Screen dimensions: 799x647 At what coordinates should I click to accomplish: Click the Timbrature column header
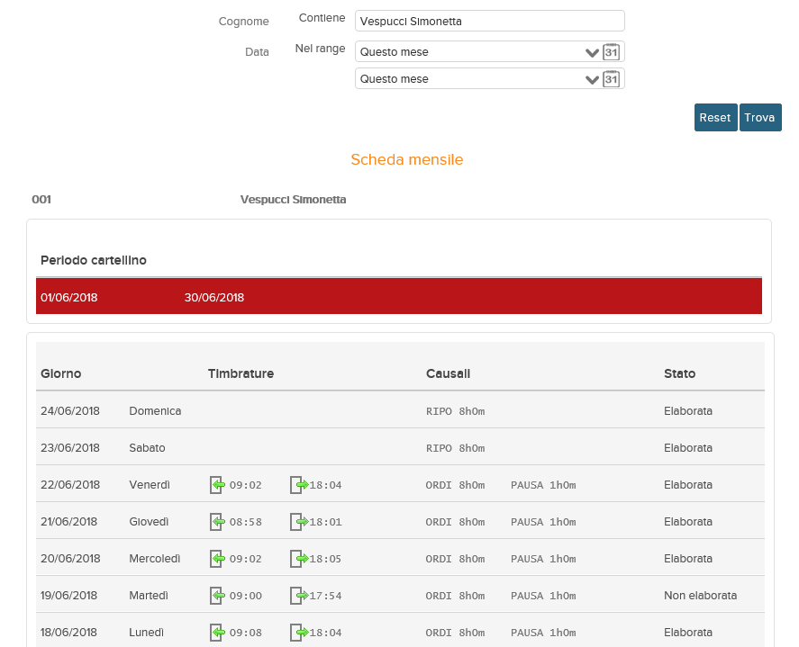[241, 373]
